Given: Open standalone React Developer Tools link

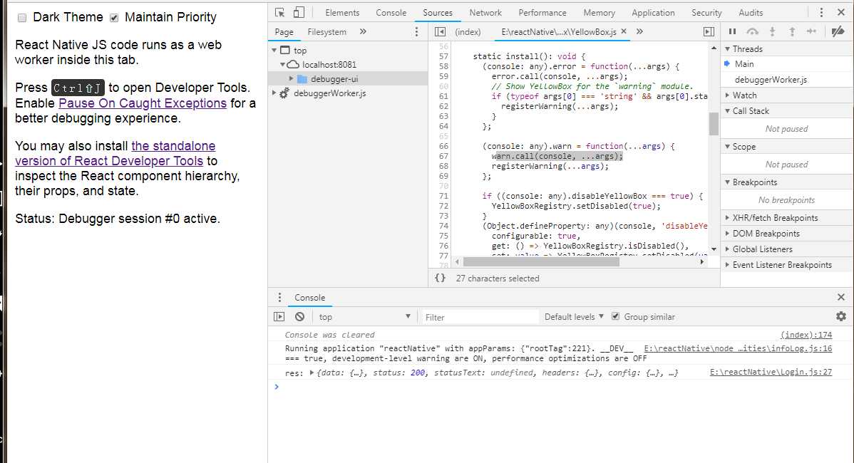Looking at the screenshot, I should click(x=115, y=153).
